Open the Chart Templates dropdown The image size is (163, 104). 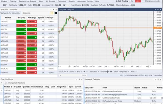tap(121, 72)
